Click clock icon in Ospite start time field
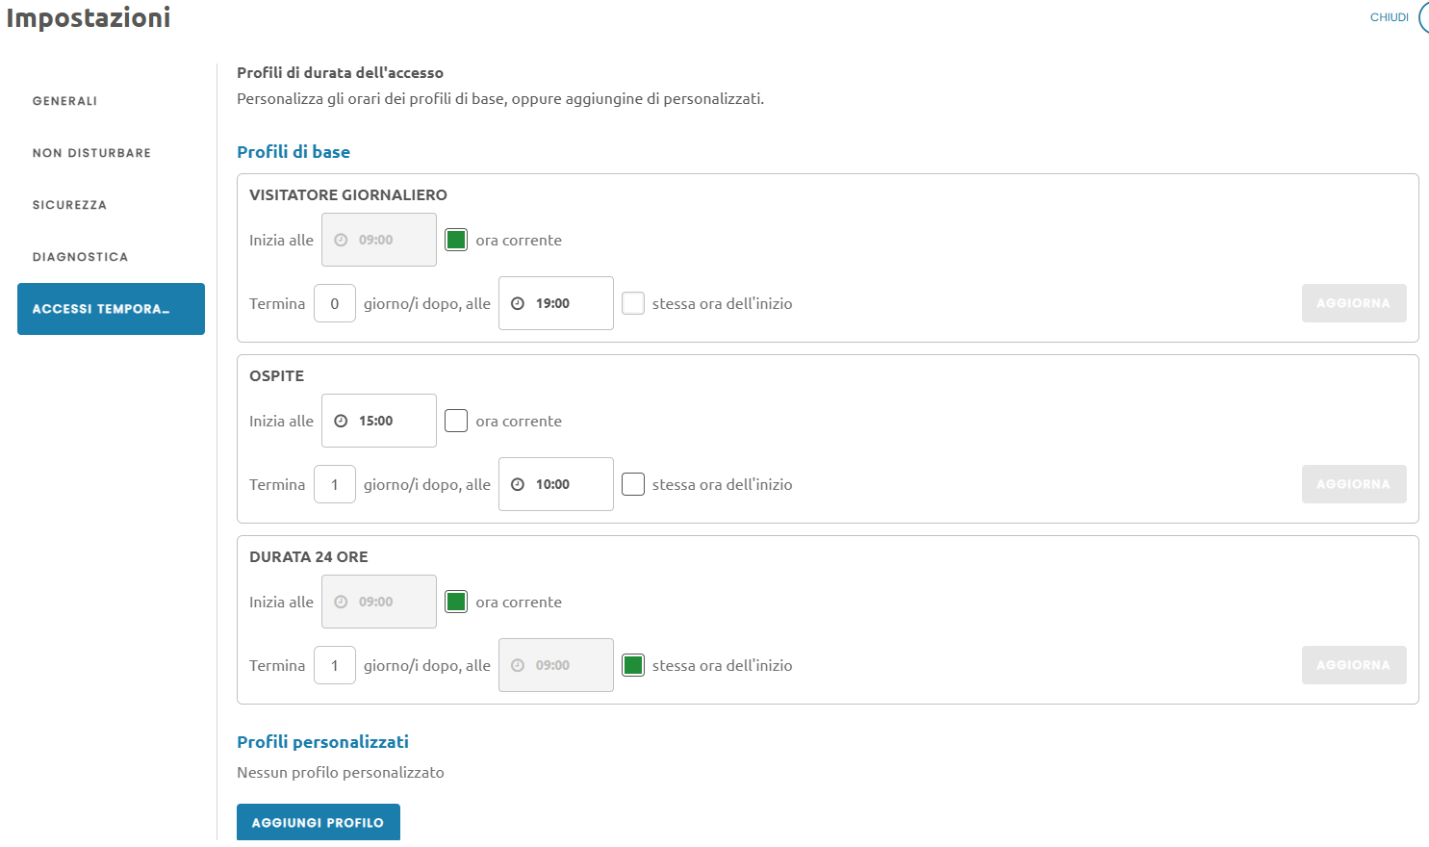Viewport: 1429px width, 847px height. 341,421
